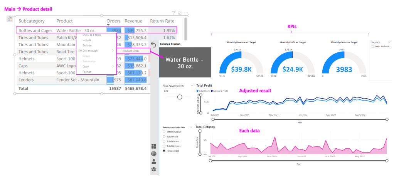Viewport: 394px width, 178px height.
Task: Expand the Product slicer dropdown
Action: [x=389, y=42]
